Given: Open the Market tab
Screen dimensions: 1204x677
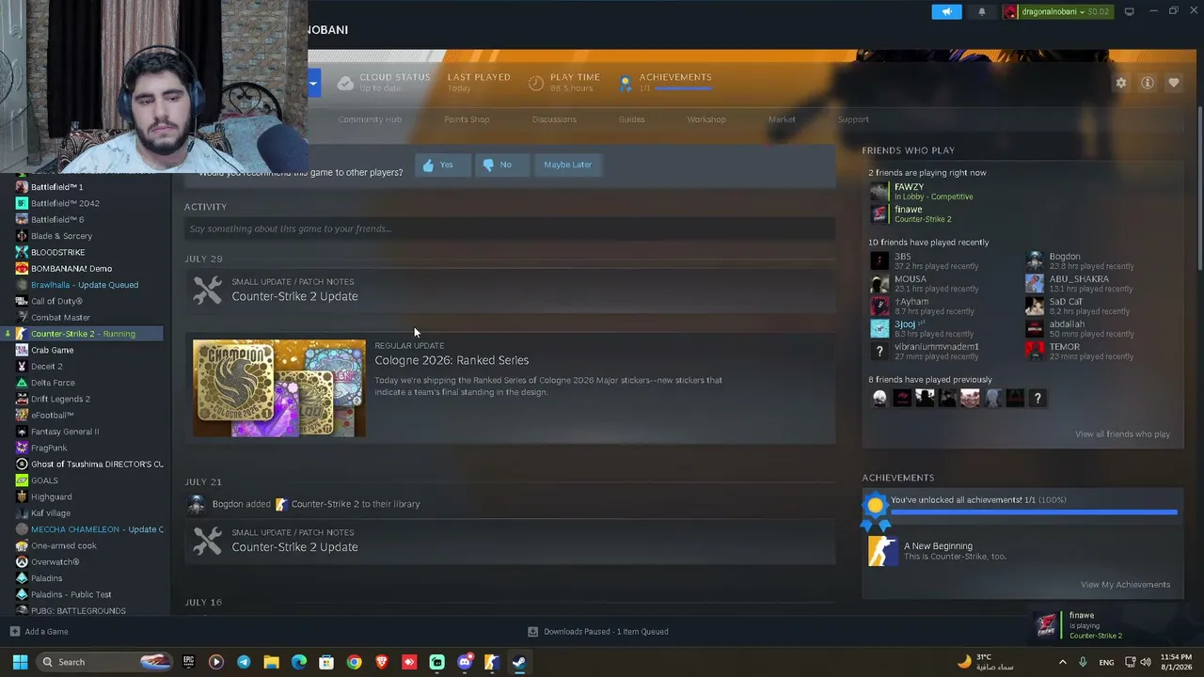Looking at the screenshot, I should 782,119.
